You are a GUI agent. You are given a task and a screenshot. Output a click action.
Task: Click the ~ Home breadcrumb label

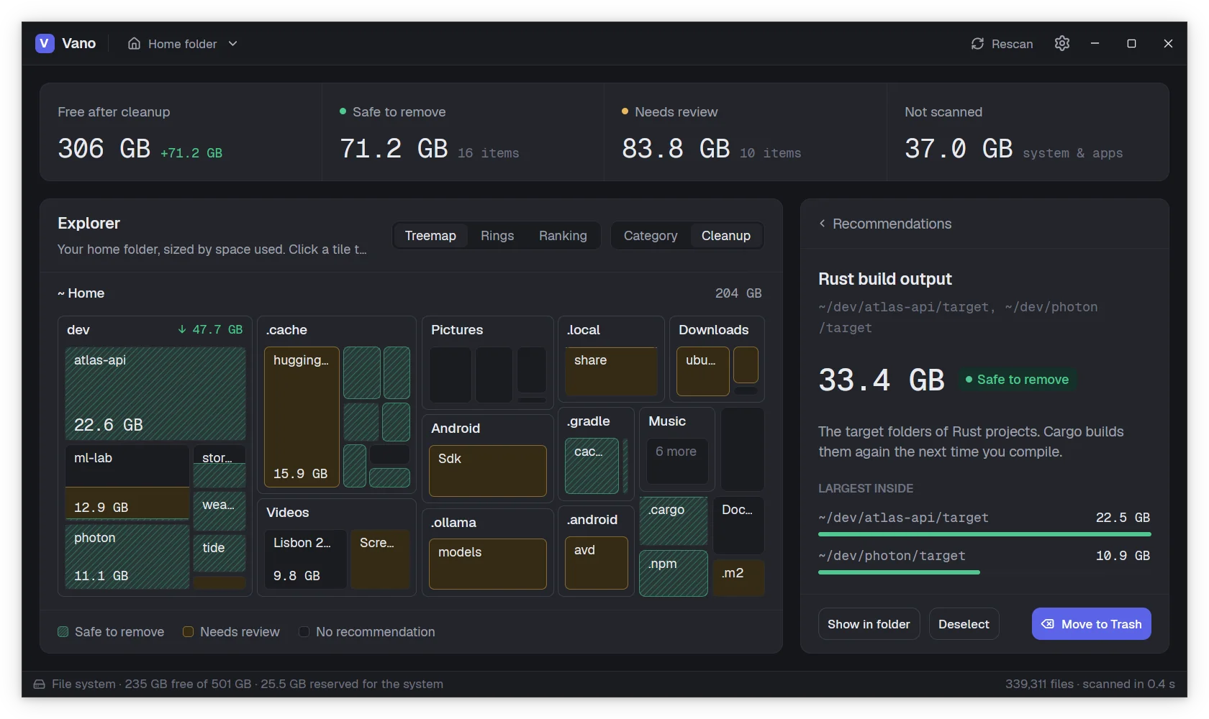(x=81, y=293)
